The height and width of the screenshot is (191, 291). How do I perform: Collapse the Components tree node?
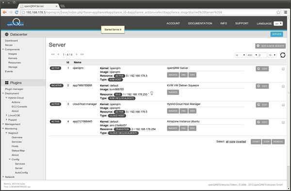(3, 49)
